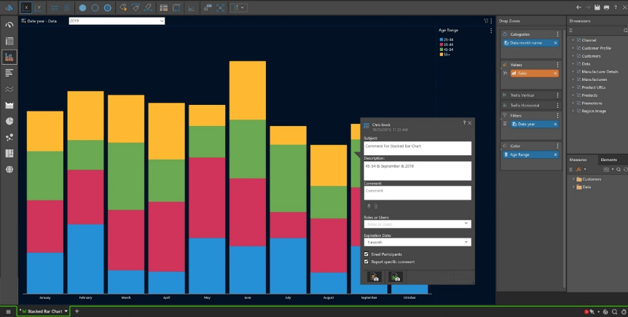Select the grid table visual in sidebar

click(x=9, y=41)
